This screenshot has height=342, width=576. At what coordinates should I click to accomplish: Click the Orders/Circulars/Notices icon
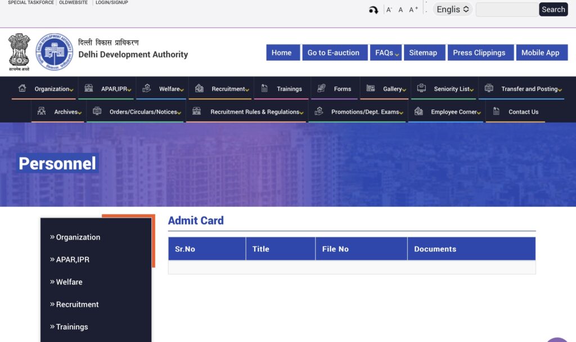97,111
